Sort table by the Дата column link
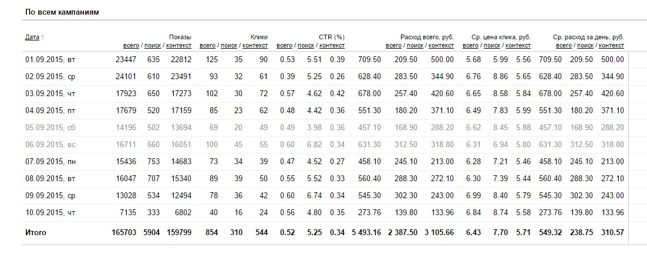647x258 pixels. (32, 37)
